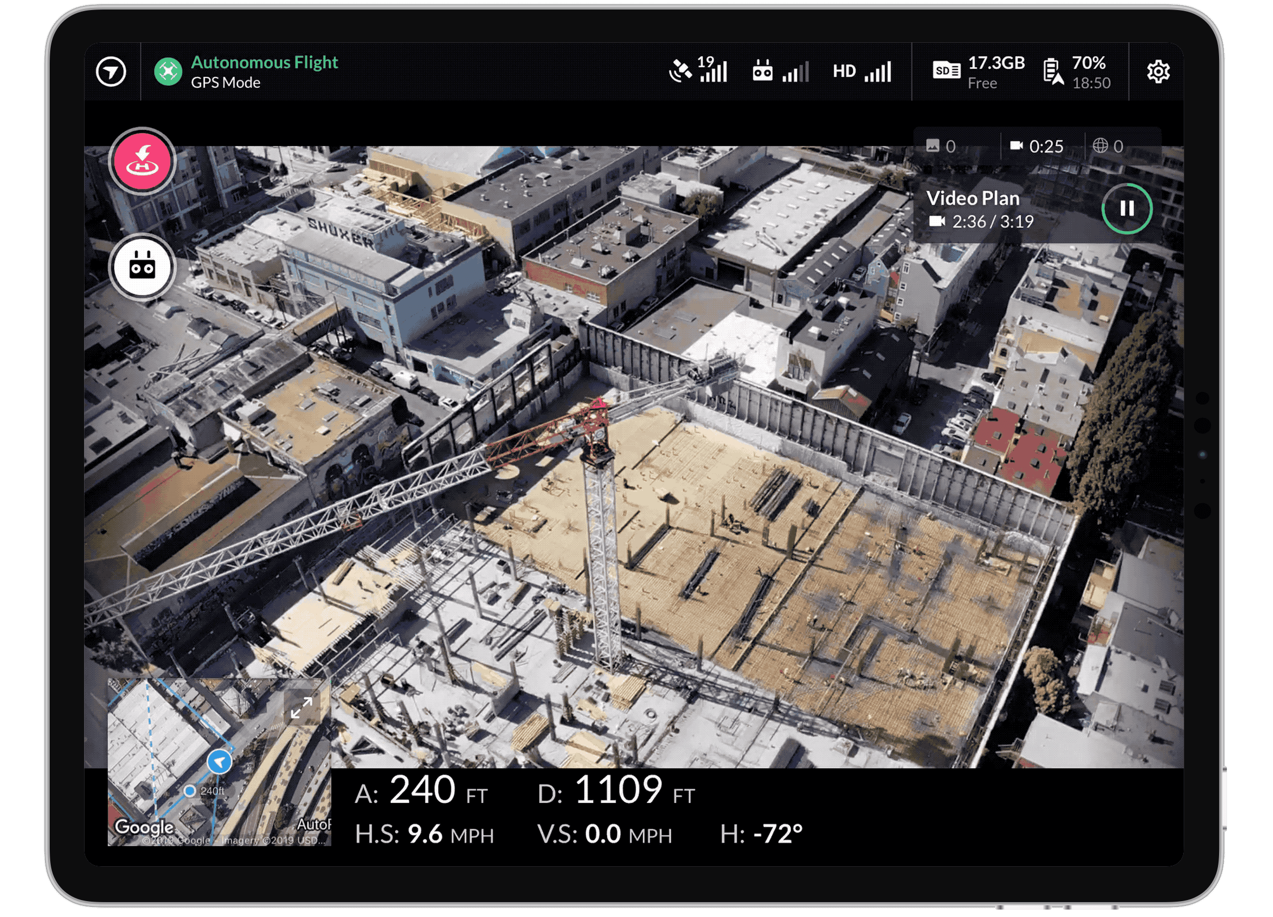This screenshot has height=917, width=1273.
Task: Tap the HD signal strength bars
Action: (878, 72)
